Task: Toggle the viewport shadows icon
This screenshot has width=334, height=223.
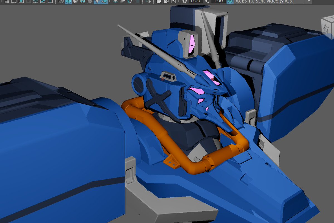Action: (104, 1)
